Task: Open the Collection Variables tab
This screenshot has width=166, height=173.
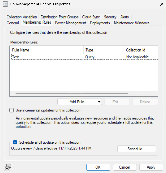Action: click(x=22, y=17)
